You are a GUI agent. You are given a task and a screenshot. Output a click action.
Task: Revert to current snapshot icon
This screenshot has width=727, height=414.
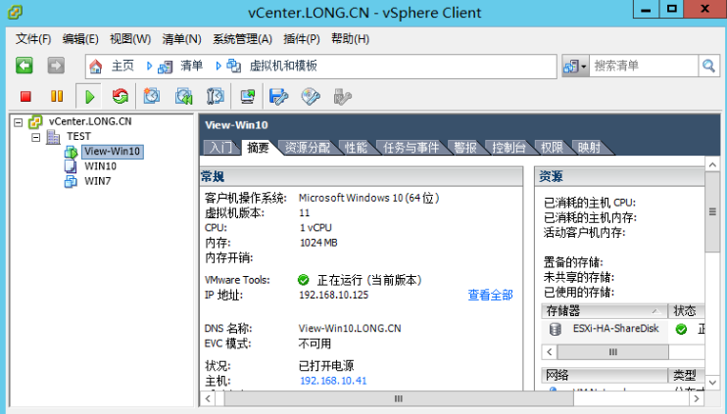click(183, 96)
